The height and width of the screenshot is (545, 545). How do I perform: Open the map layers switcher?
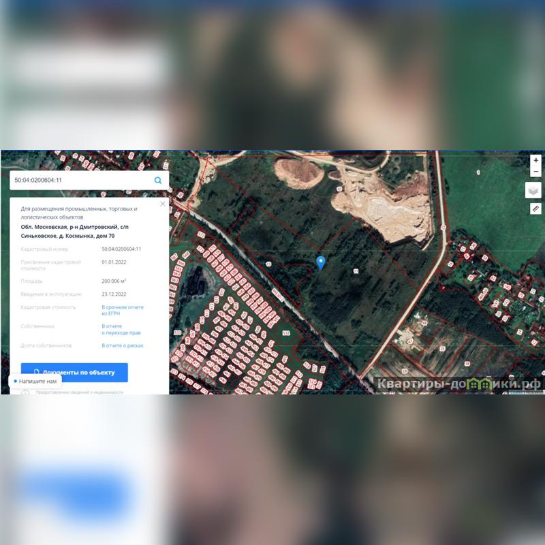coord(535,190)
